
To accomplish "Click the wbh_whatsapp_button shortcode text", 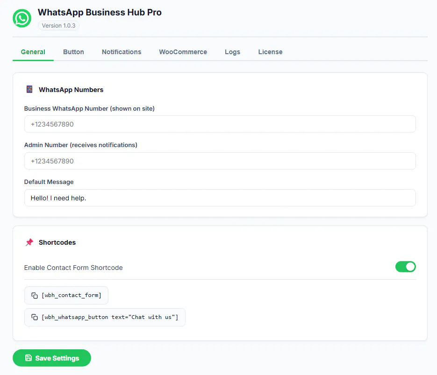I will [110, 317].
